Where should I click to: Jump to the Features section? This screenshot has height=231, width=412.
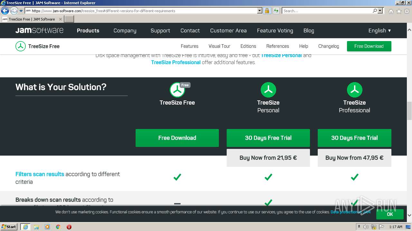[190, 46]
